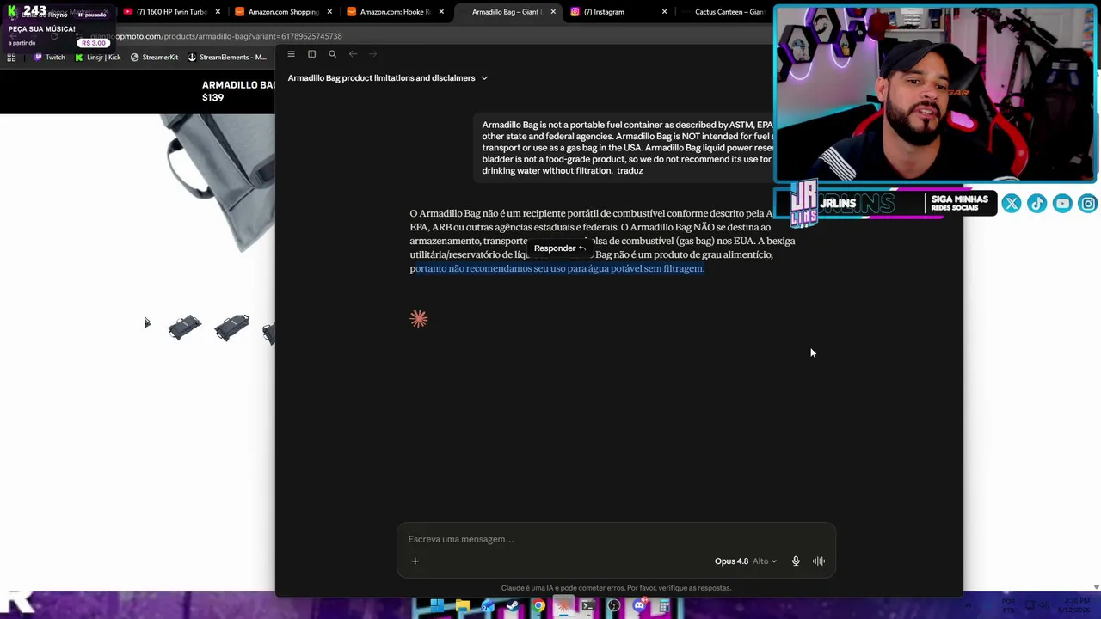This screenshot has width=1101, height=619.
Task: Click the 'Claude é uma IA' disclaimer text
Action: point(616,588)
